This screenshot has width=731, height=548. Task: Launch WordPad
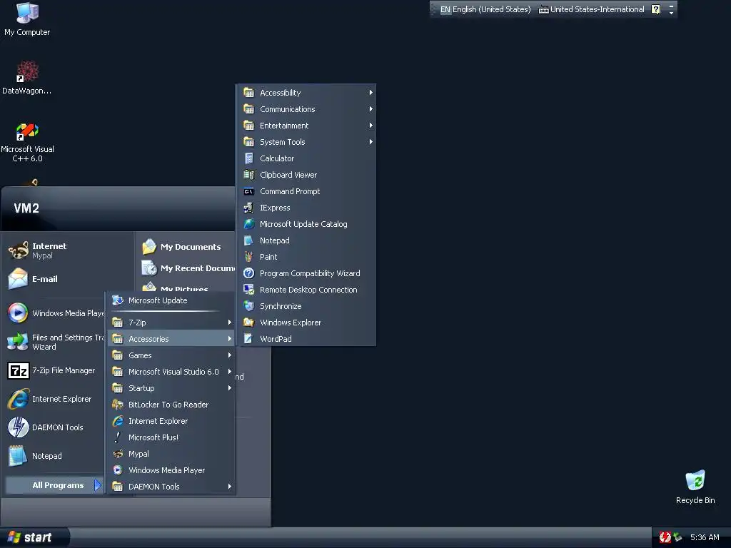pyautogui.click(x=306, y=339)
